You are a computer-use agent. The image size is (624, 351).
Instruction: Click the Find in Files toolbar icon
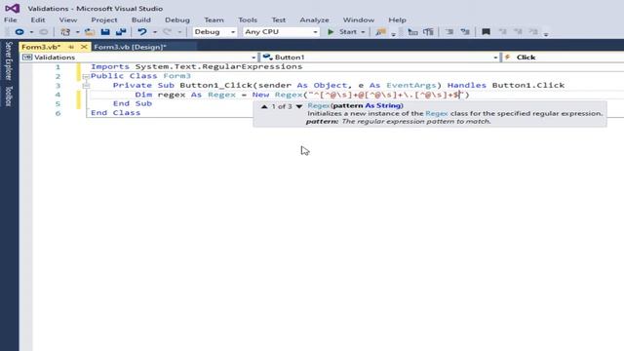click(381, 32)
